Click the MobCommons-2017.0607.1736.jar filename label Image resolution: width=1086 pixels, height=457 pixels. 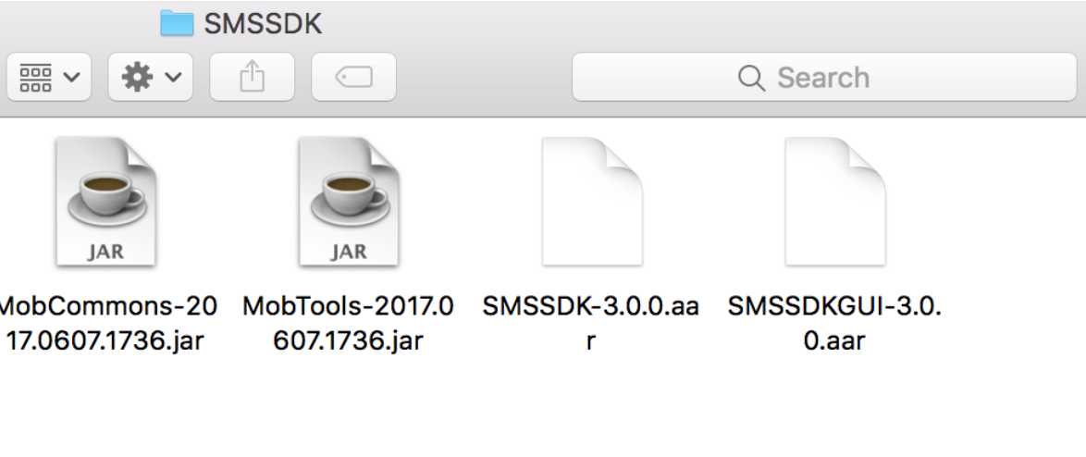pyautogui.click(x=107, y=324)
